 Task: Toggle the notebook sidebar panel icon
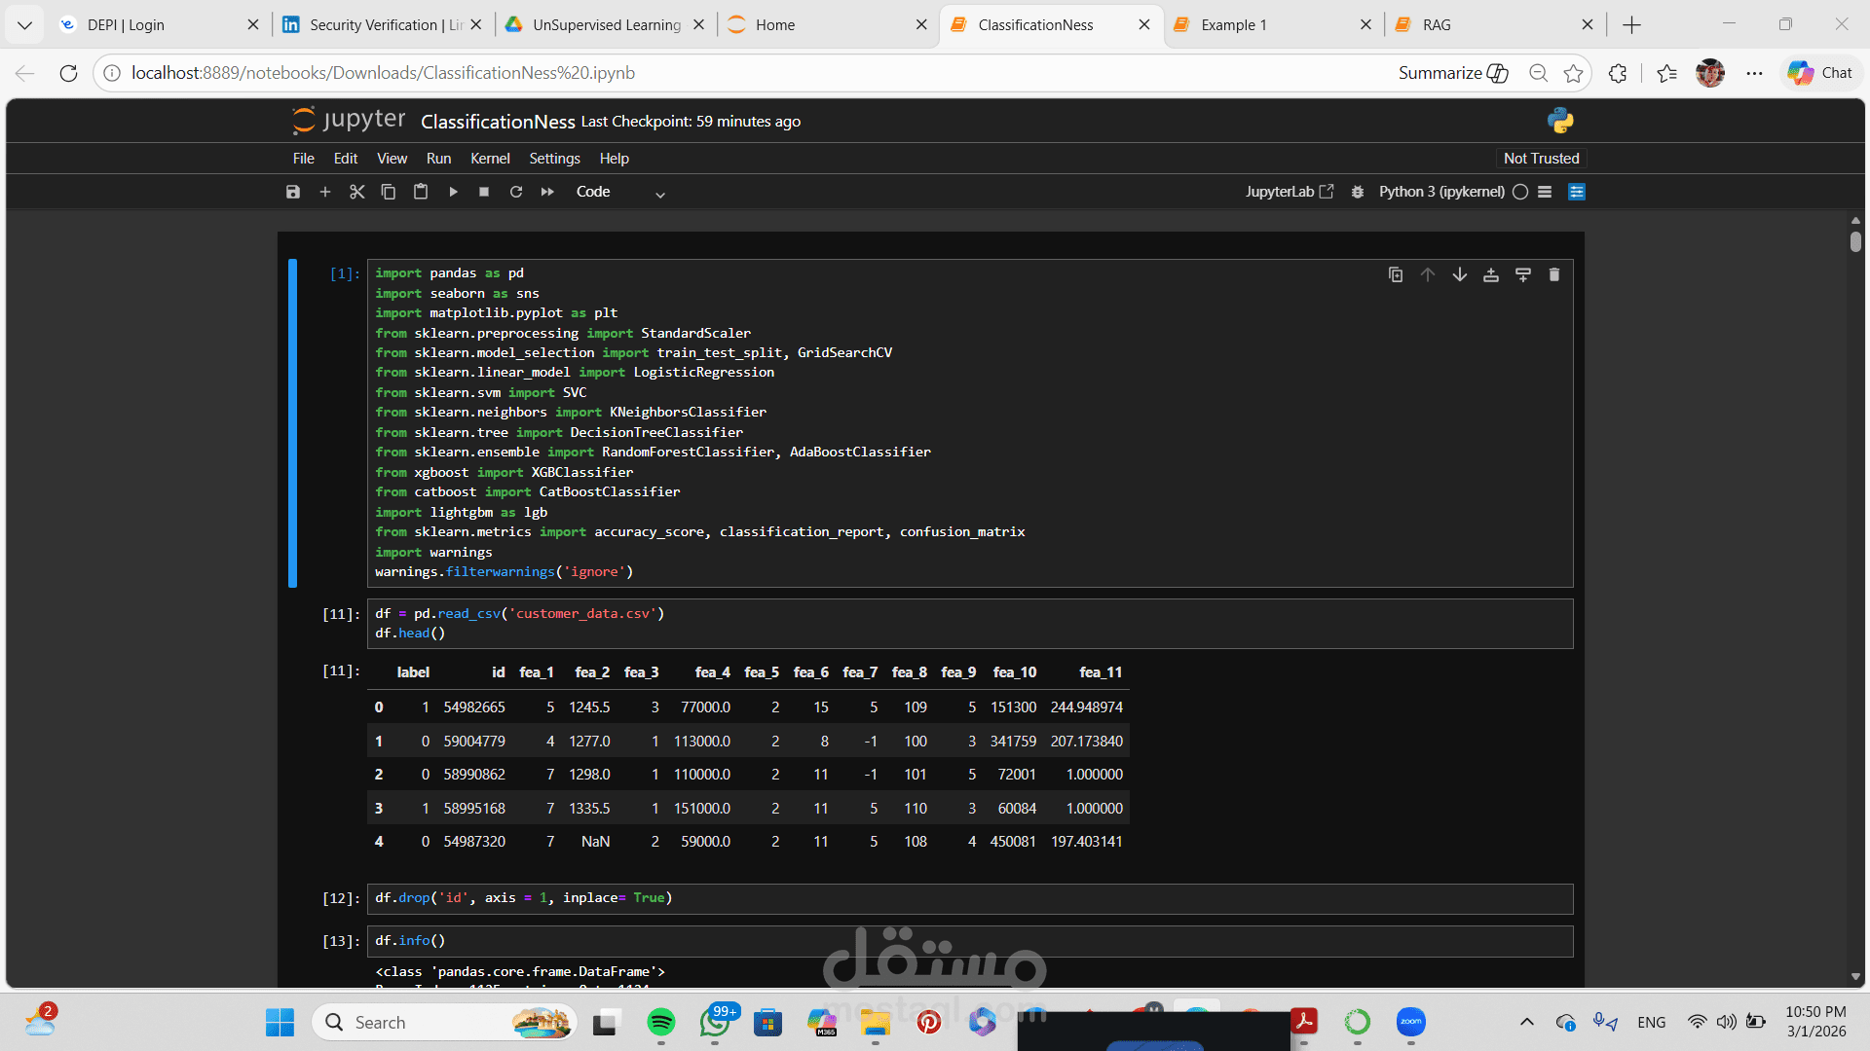coord(1577,192)
